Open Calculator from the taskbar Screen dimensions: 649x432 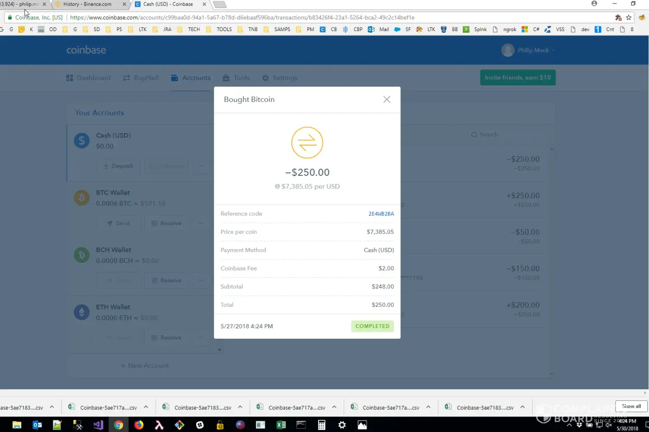pos(321,425)
